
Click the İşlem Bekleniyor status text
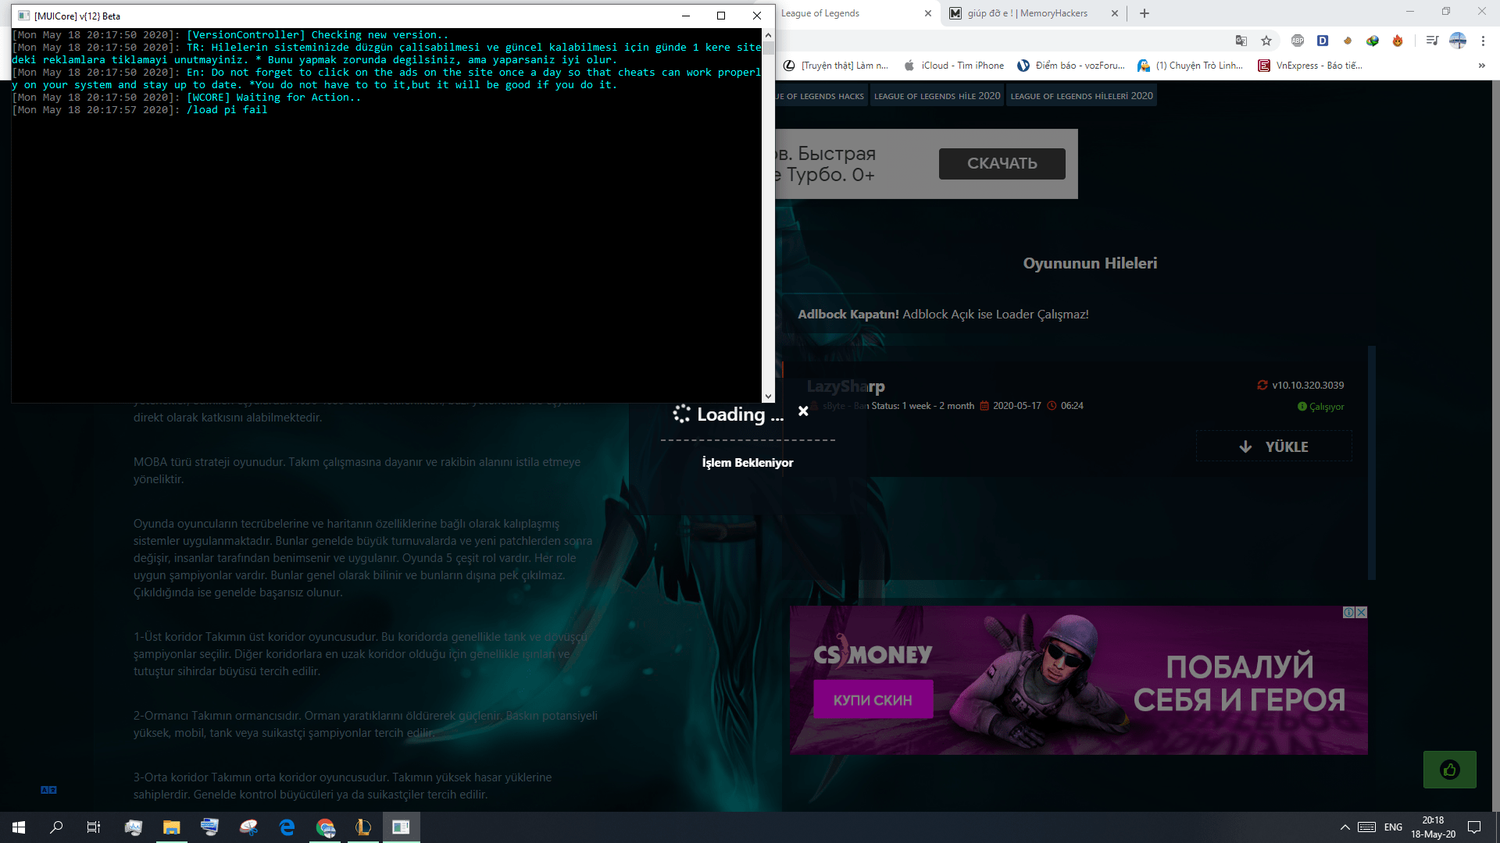(x=748, y=463)
